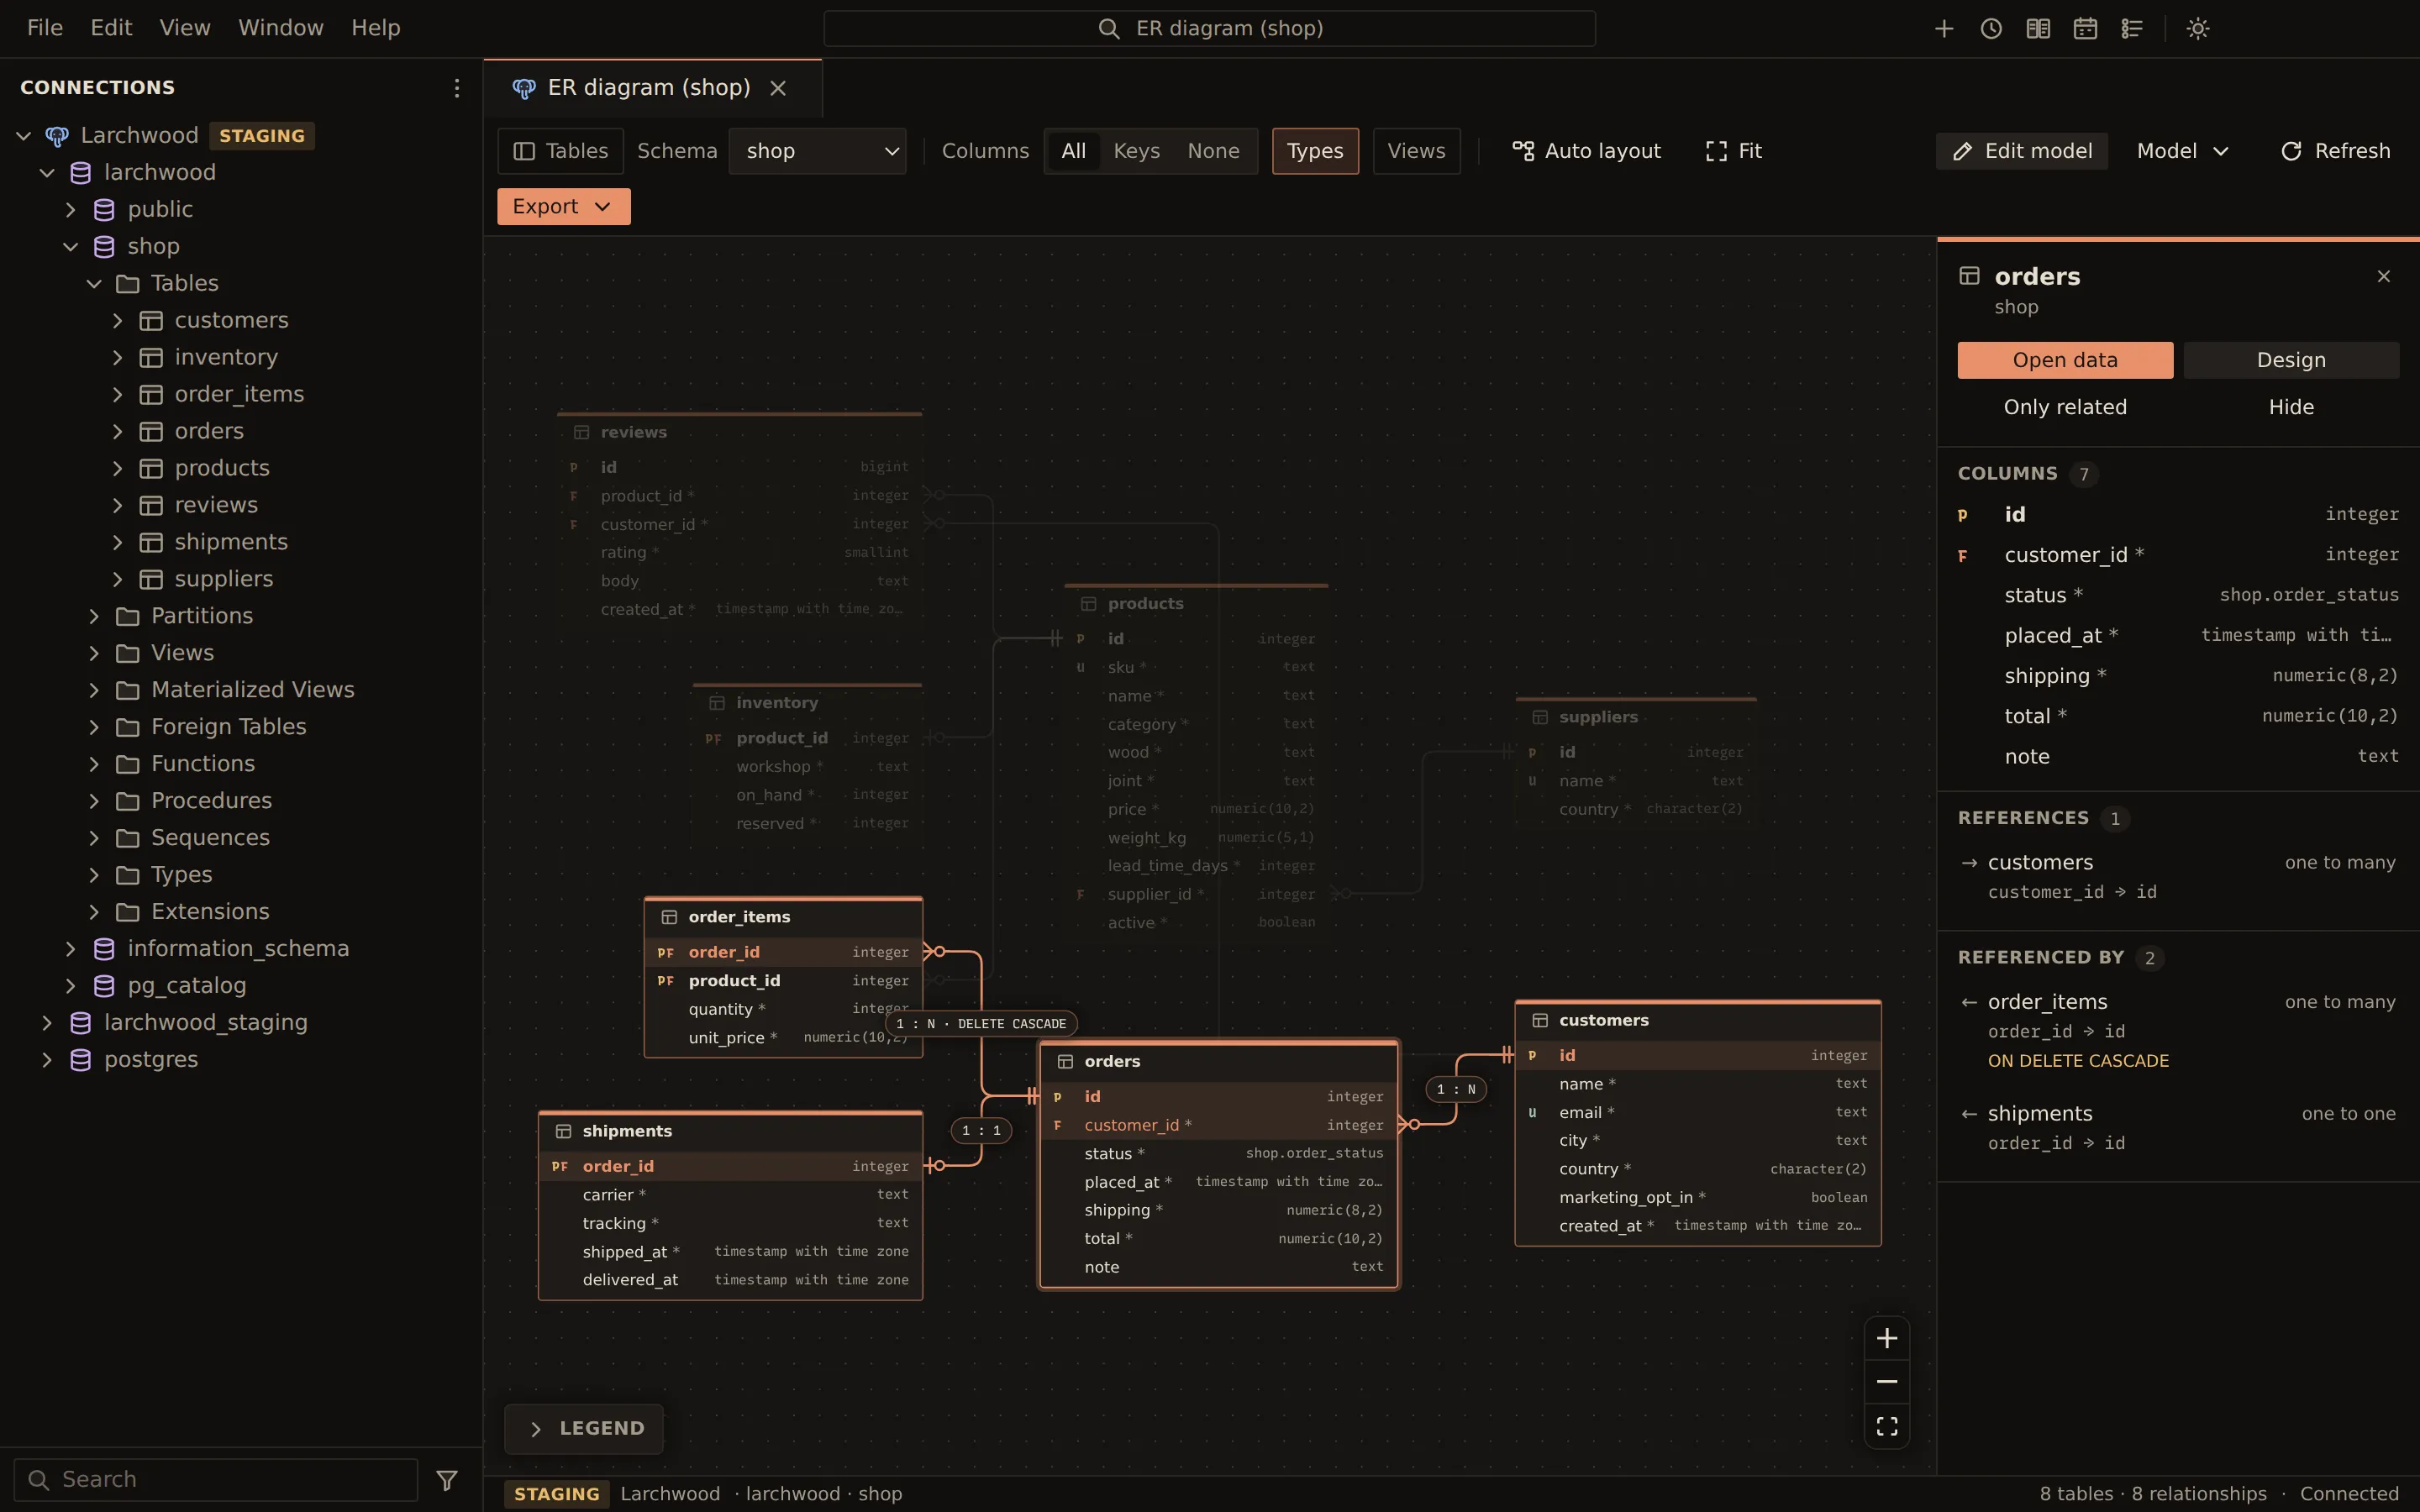Click the Auto layout button
Viewport: 2420px width, 1512px height.
pyautogui.click(x=1586, y=151)
